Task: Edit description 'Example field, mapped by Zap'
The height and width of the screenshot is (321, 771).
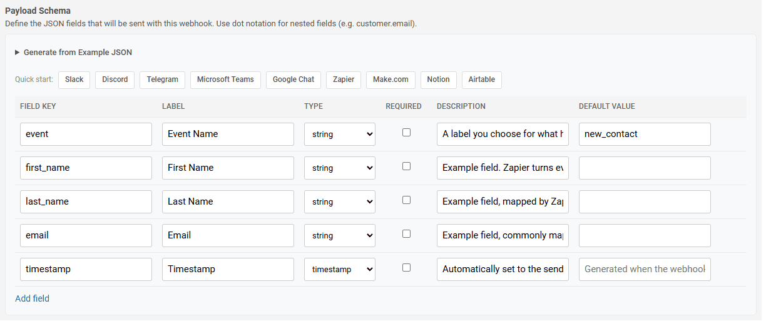Action: pyautogui.click(x=503, y=201)
